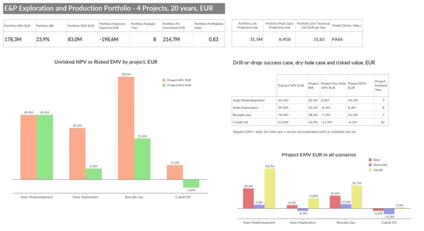This screenshot has height=231, width=424.
Task: Select the 'Portfolio NPV EUR' header cell
Action: [x=19, y=26]
